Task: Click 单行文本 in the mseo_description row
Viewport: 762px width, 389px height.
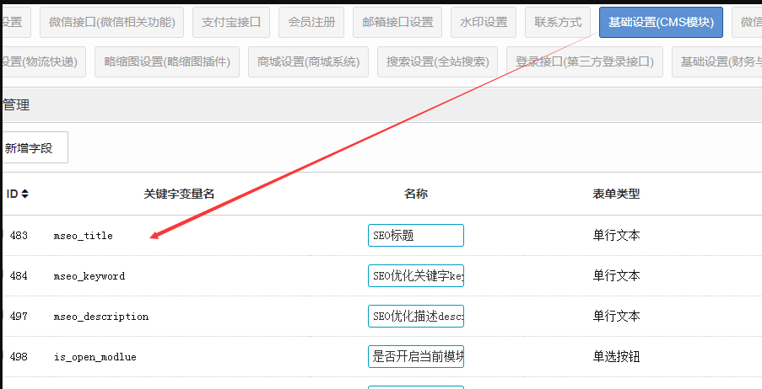Action: (616, 317)
